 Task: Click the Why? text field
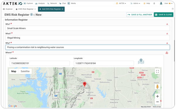pyautogui.click(x=87, y=47)
